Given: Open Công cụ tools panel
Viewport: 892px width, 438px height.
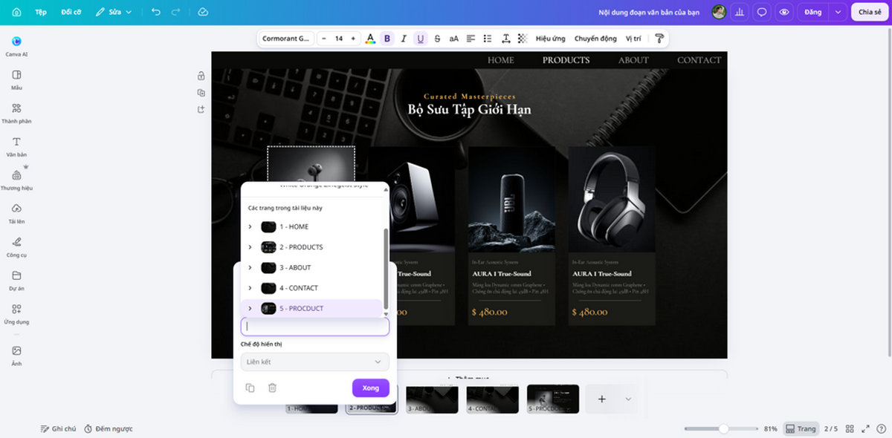Looking at the screenshot, I should tap(16, 246).
